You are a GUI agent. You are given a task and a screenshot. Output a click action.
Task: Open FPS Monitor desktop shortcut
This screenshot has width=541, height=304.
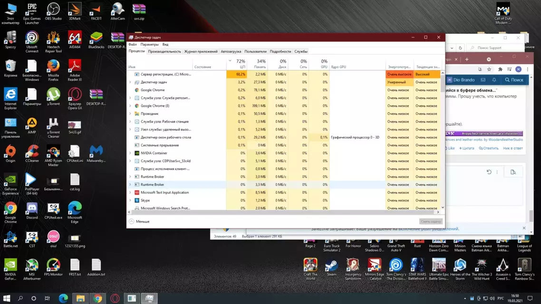tap(53, 267)
